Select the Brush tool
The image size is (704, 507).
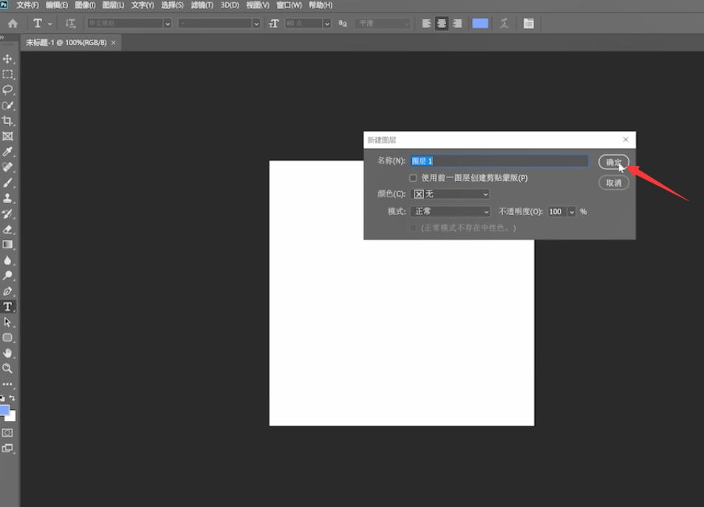click(7, 183)
